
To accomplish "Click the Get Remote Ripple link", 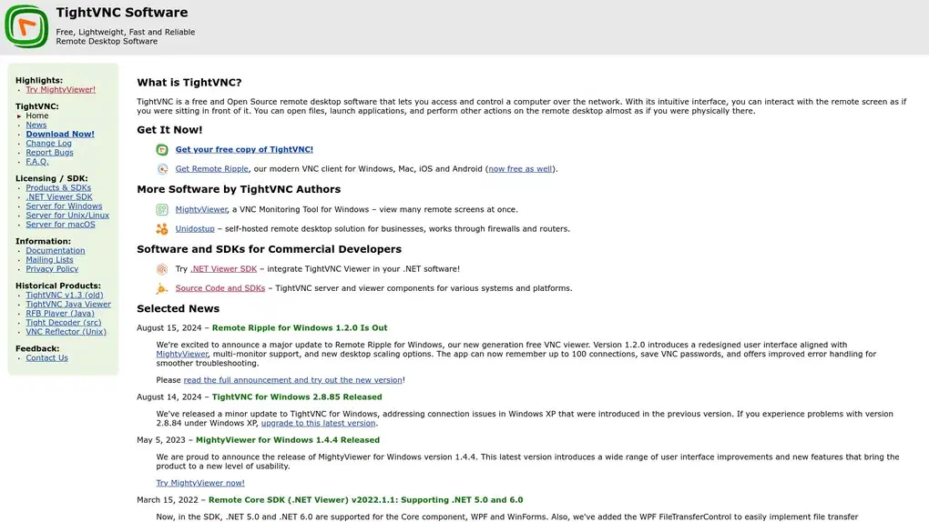I will coord(211,168).
